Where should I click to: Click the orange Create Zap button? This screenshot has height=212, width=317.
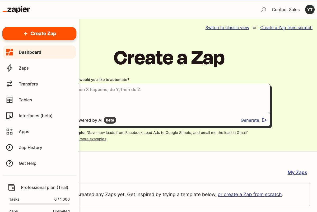coord(39,34)
